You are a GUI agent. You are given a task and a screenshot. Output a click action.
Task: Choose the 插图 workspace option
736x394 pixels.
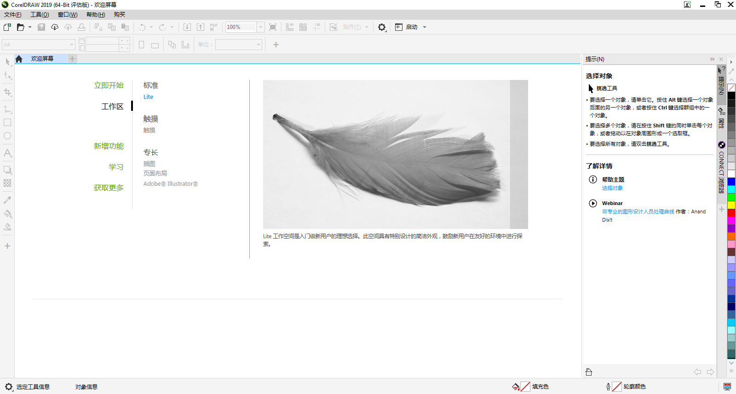pos(149,164)
